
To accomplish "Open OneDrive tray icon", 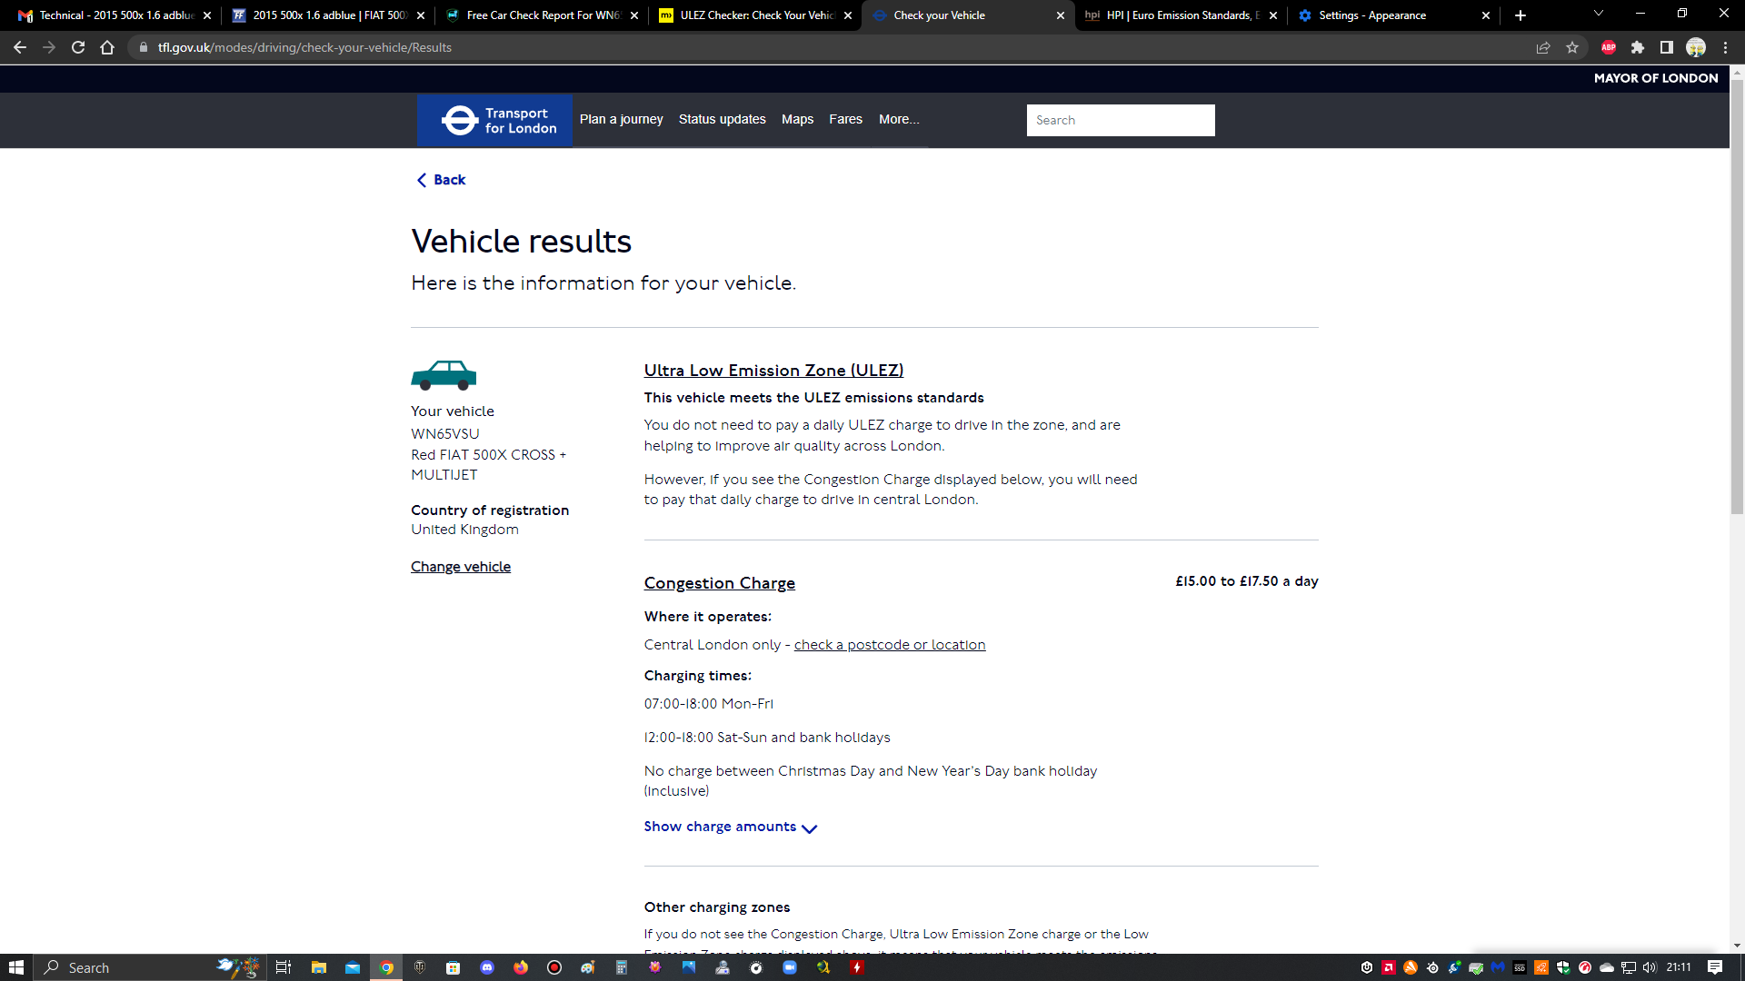I will pyautogui.click(x=1607, y=967).
